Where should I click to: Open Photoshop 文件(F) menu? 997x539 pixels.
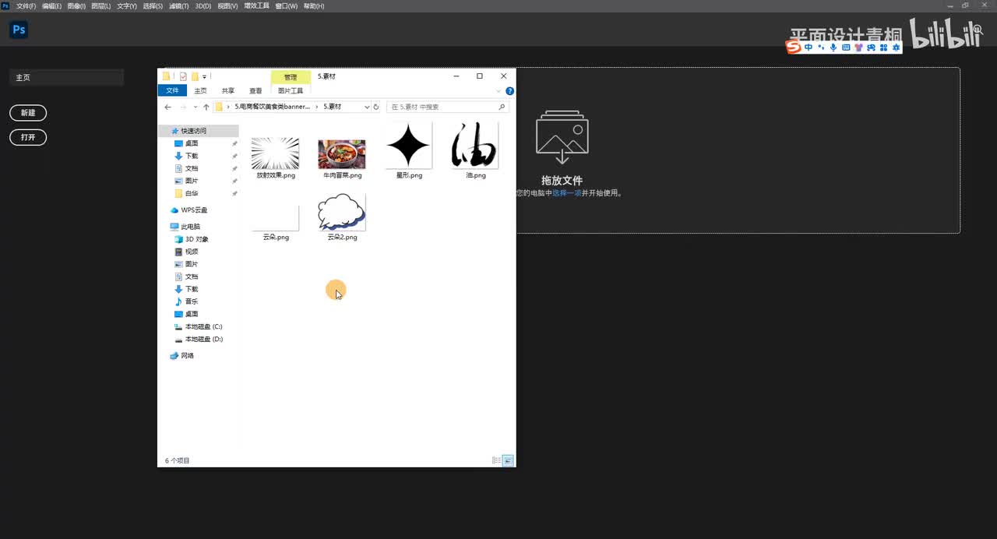(26, 6)
